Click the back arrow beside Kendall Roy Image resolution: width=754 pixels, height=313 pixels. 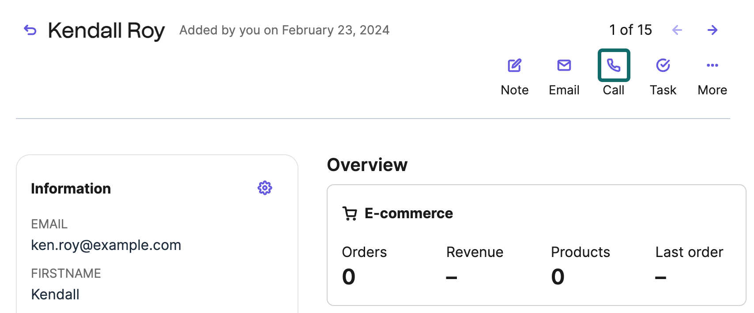click(30, 30)
